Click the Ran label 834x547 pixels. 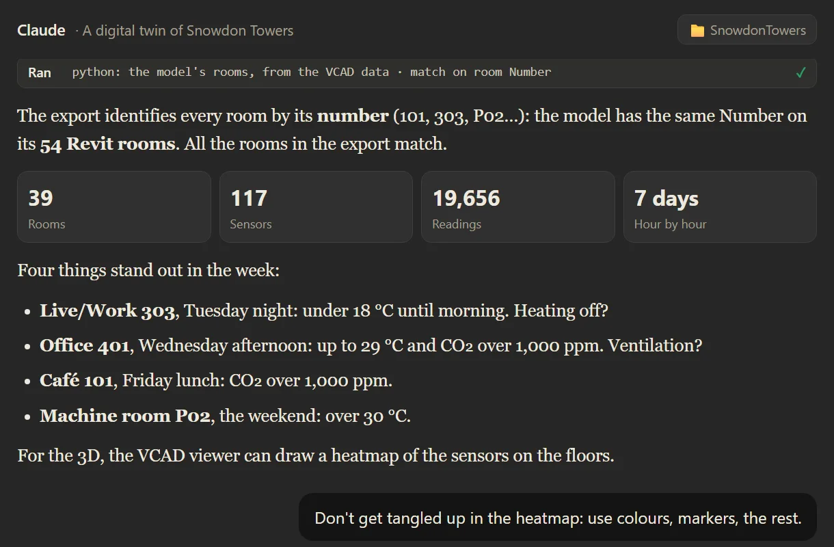point(40,72)
